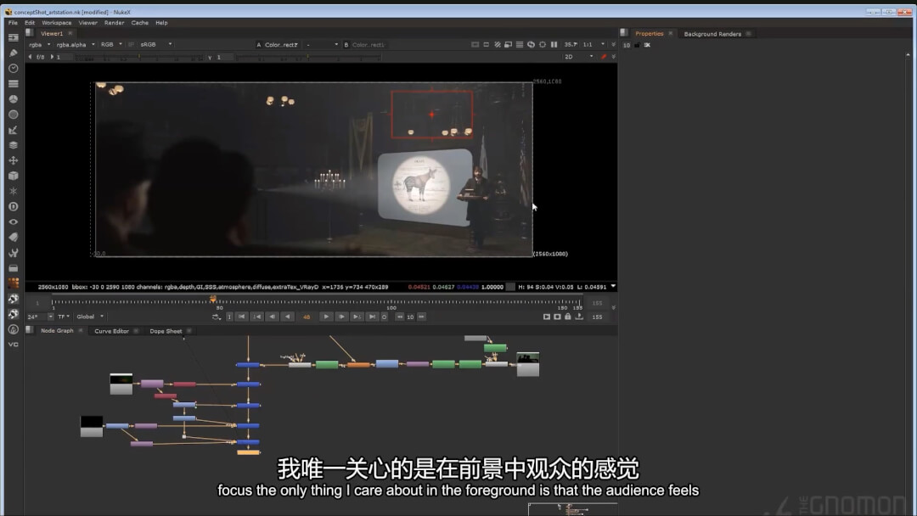Image resolution: width=917 pixels, height=516 pixels.
Task: Switch to the Curve Editor tab
Action: click(111, 331)
